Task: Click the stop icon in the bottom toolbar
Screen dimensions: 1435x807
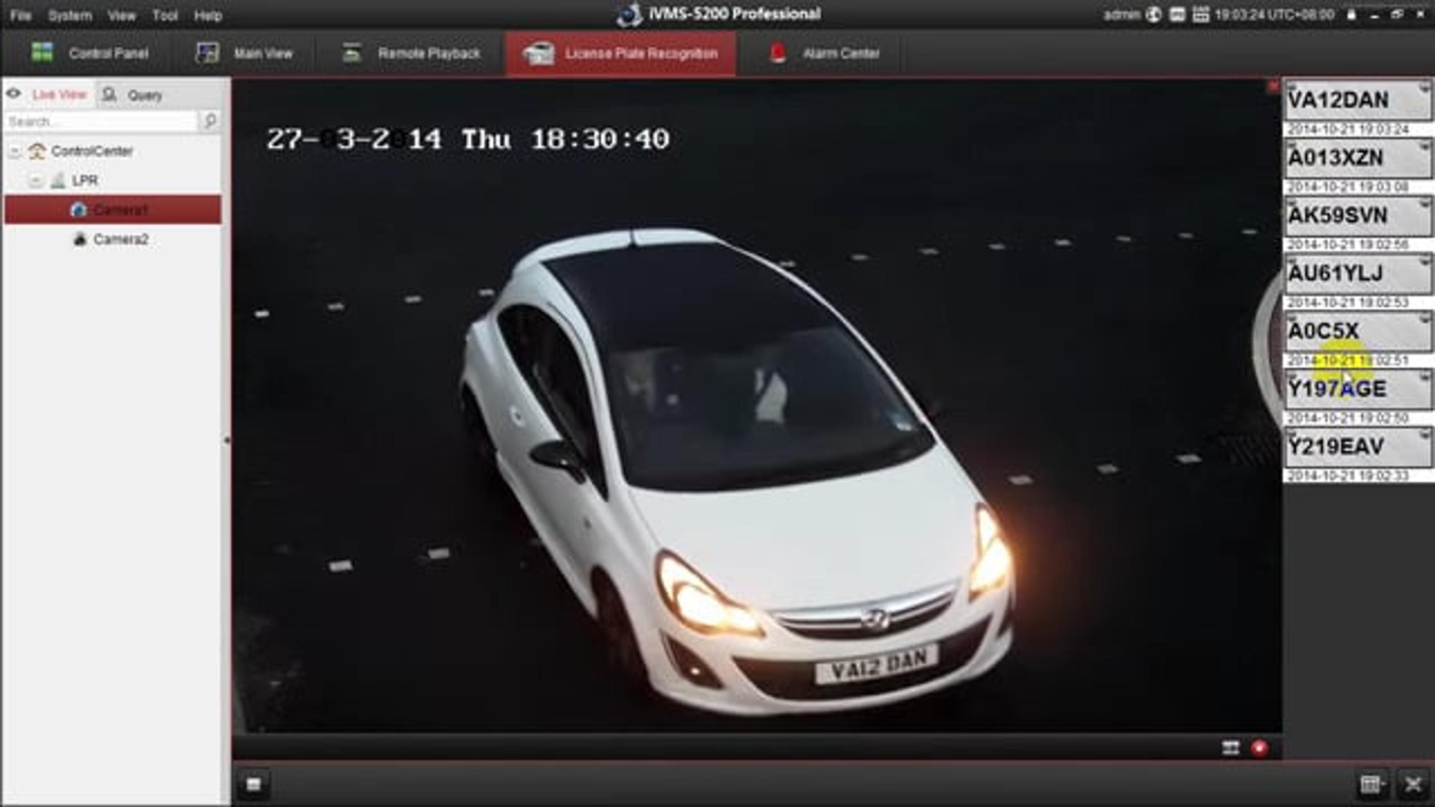Action: (253, 784)
